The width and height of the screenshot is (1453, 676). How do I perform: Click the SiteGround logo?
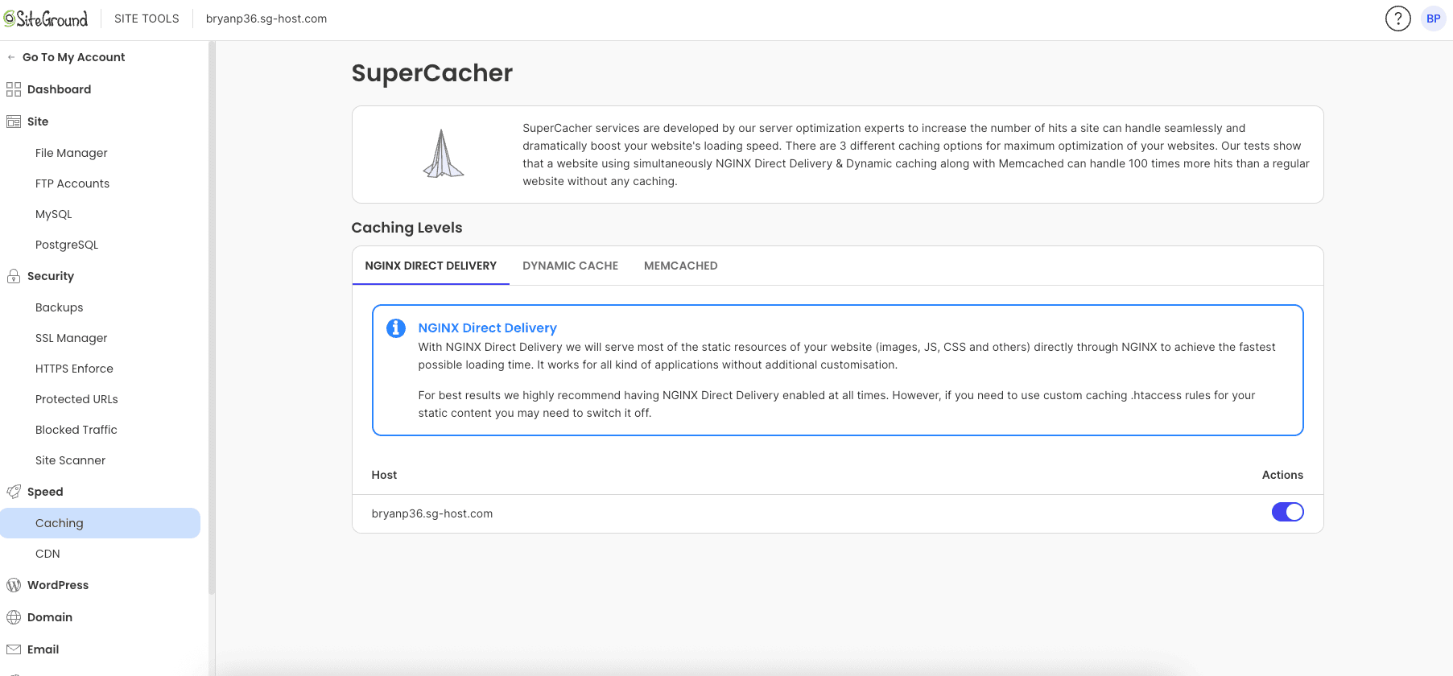(46, 19)
